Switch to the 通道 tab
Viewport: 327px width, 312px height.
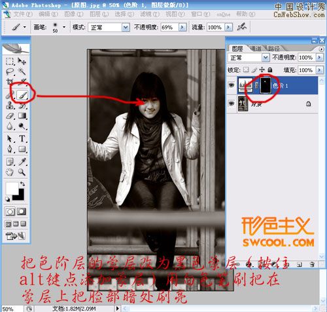[x=255, y=49]
